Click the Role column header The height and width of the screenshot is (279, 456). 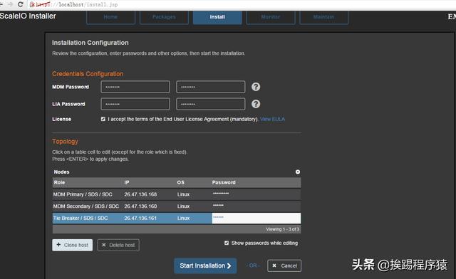pos(88,182)
